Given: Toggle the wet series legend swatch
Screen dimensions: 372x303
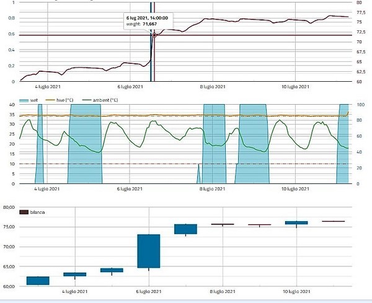Looking at the screenshot, I should coord(25,100).
